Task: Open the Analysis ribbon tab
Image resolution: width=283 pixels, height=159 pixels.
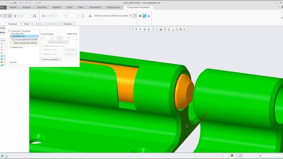Action: 27,7
